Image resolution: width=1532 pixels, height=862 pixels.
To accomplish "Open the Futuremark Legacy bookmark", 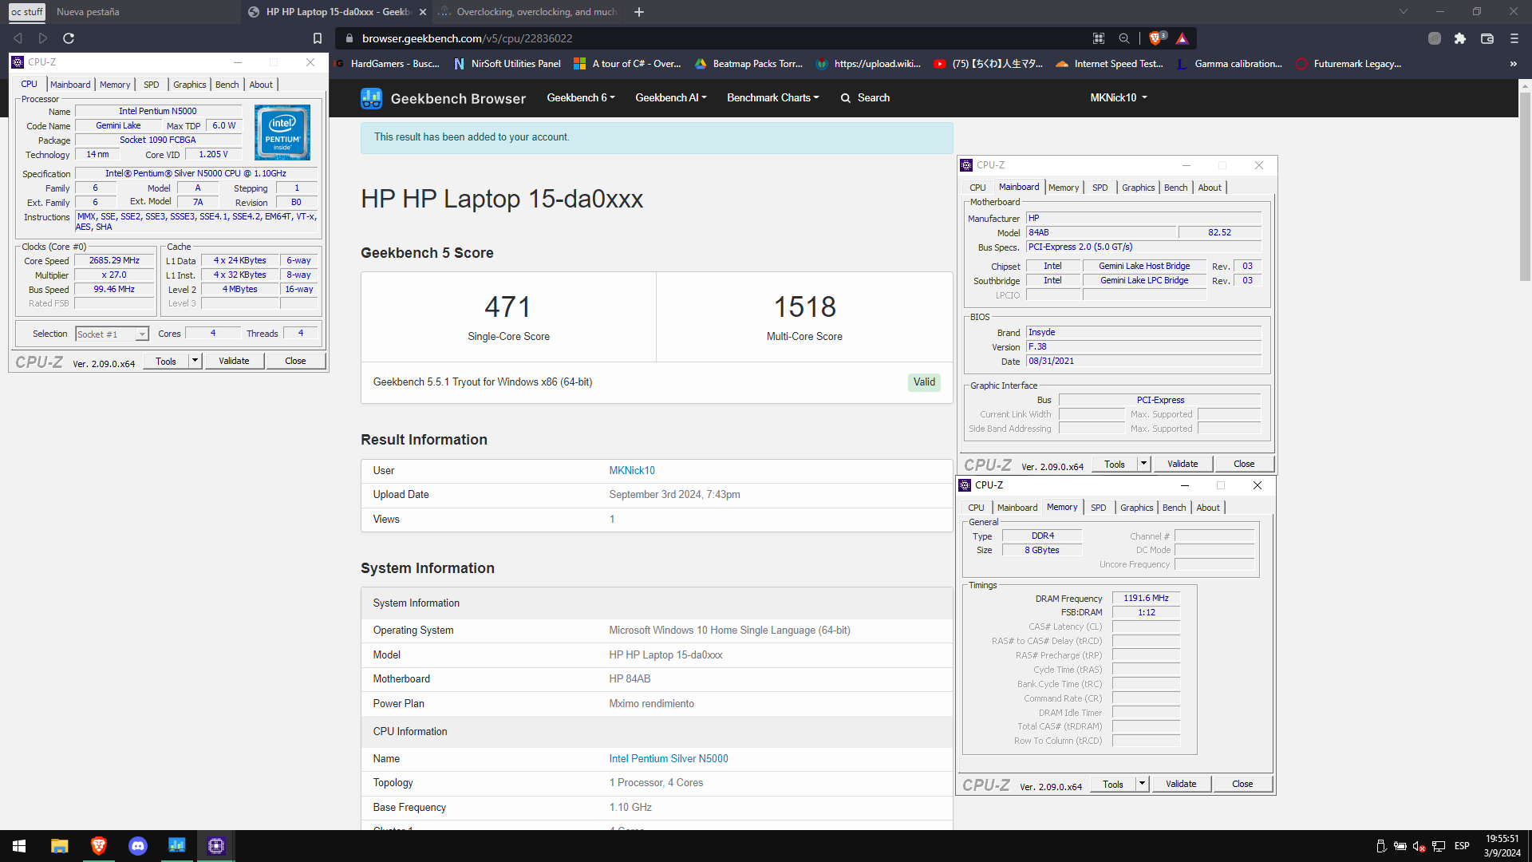I will point(1348,64).
